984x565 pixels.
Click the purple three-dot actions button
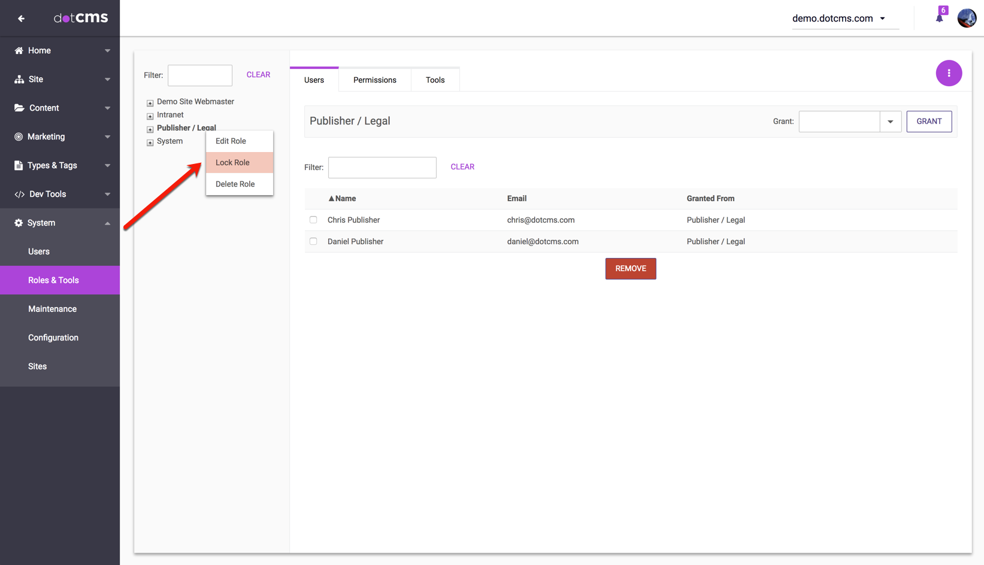949,73
